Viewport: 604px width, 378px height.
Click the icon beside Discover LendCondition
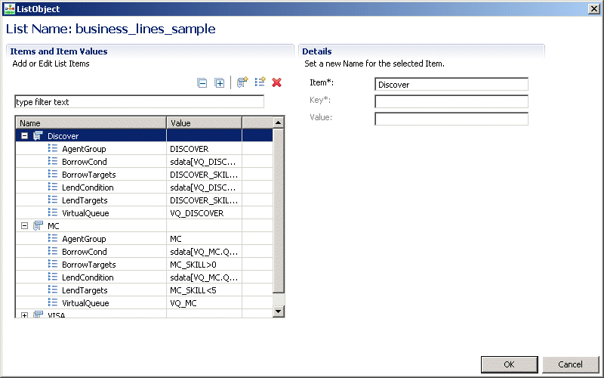point(53,187)
